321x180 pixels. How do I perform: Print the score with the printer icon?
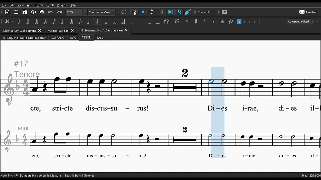point(42,12)
